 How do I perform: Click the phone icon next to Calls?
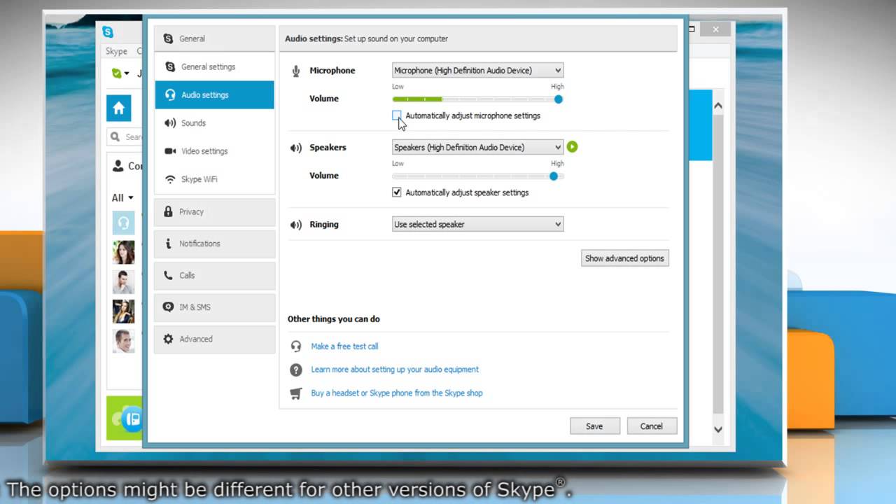click(168, 275)
